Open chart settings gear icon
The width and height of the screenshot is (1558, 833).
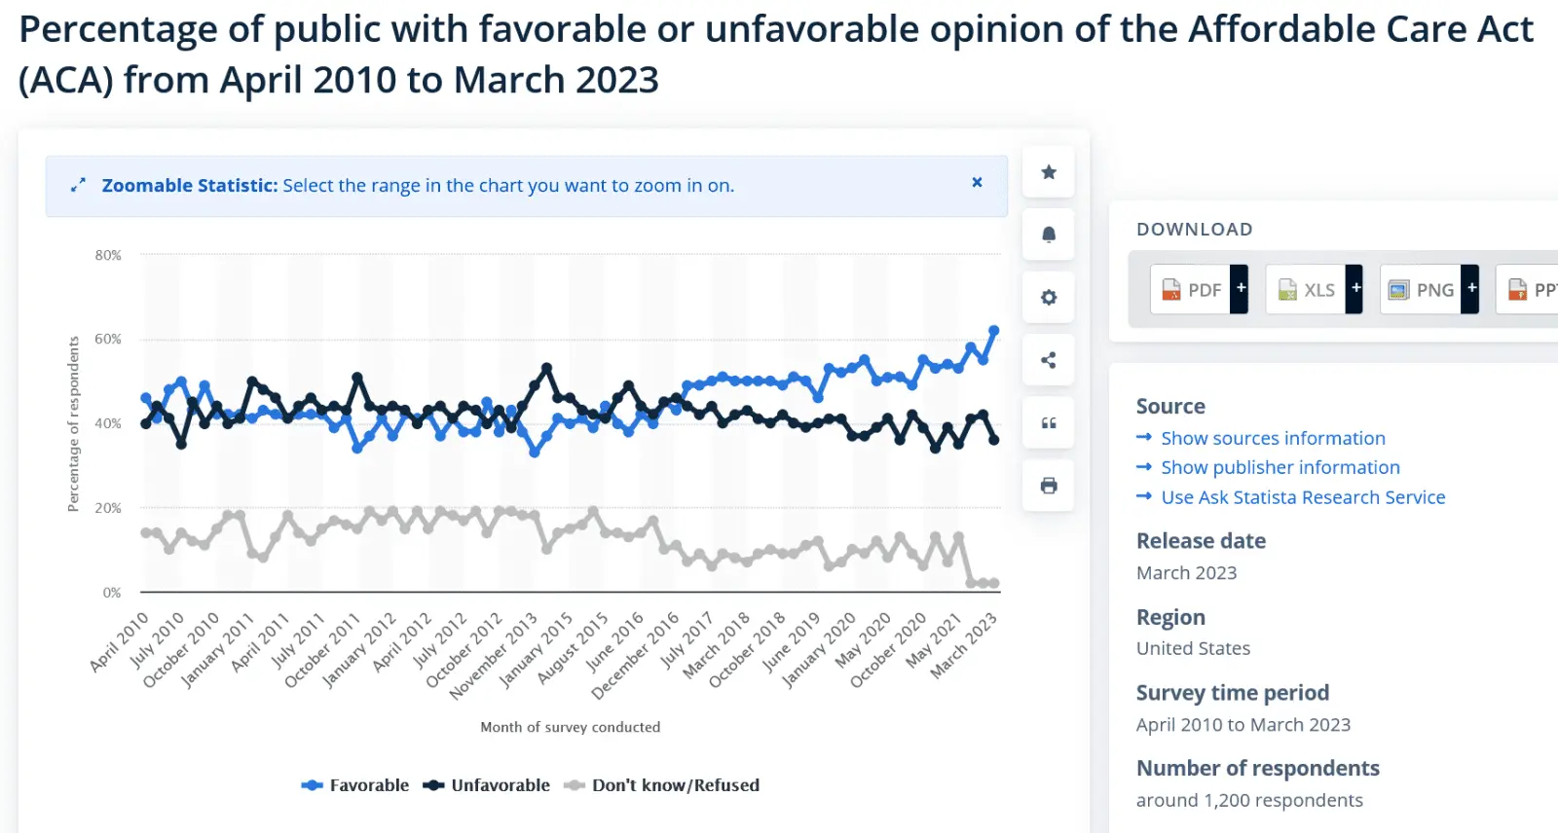[1049, 298]
